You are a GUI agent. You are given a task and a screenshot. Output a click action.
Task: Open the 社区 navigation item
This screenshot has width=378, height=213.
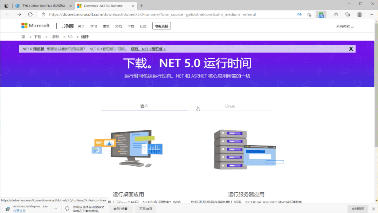click(143, 26)
